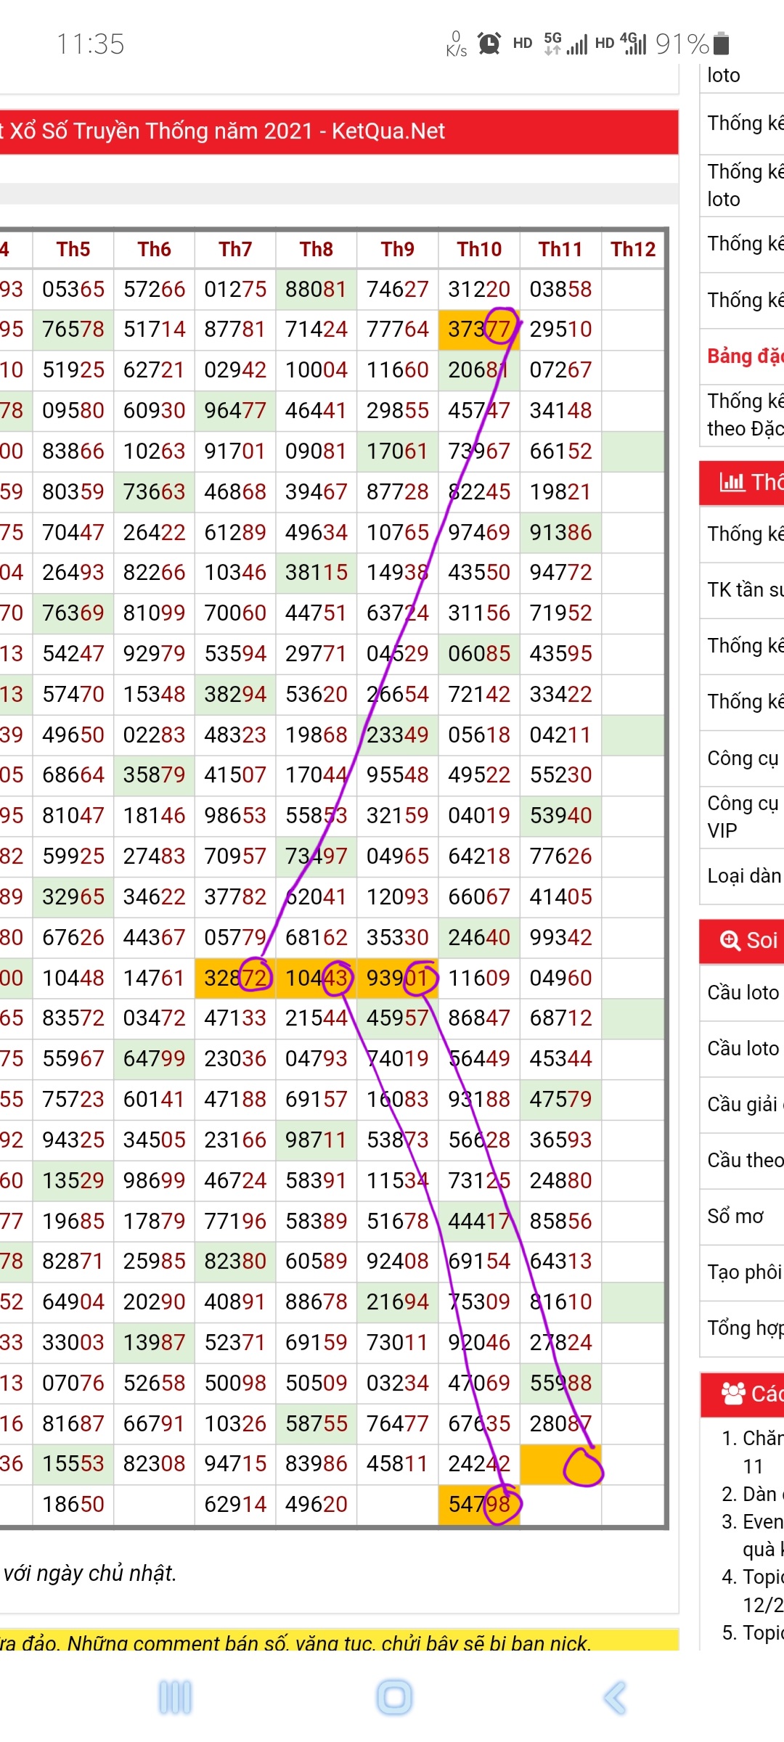The image size is (784, 1742).
Task: Tap cell 05365 in Th5 column
Action: [x=73, y=289]
